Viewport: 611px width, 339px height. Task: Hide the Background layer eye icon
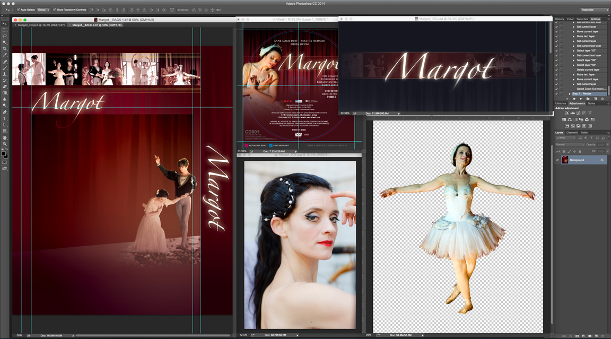(x=557, y=160)
